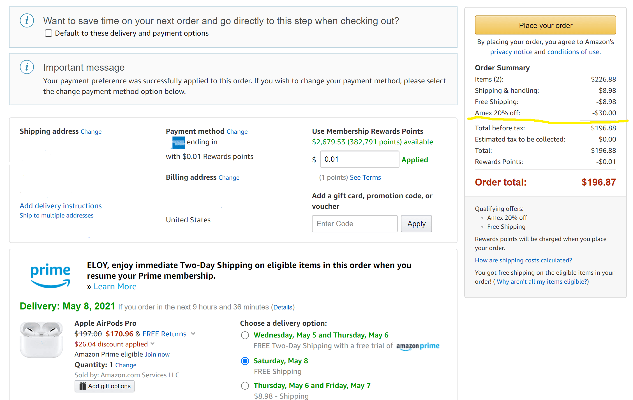633x400 pixels.
Task: Open the Apple AirPods Pro product image
Action: (x=41, y=340)
